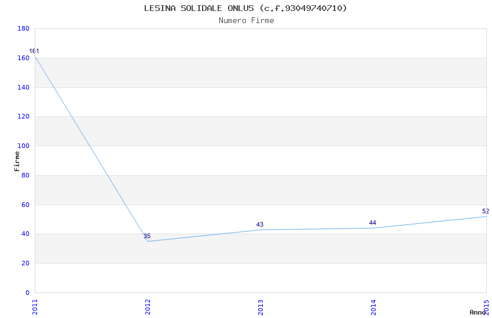Click the subtitle Numero Firme
492x318 pixels.
click(247, 20)
